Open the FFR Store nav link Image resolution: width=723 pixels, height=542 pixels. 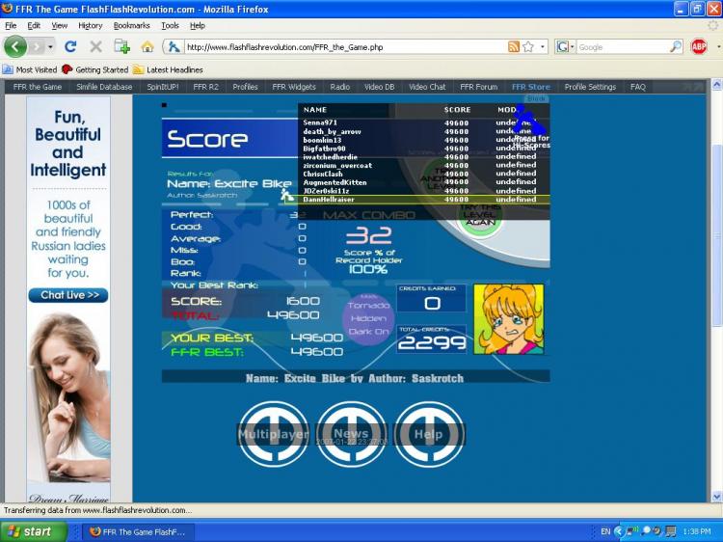coord(531,87)
